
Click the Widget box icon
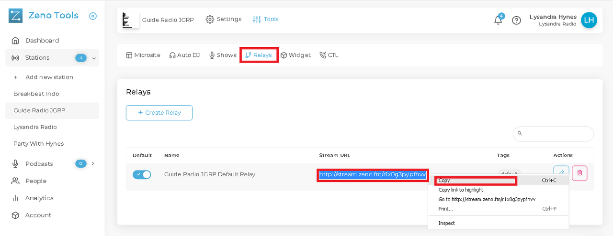tap(284, 55)
